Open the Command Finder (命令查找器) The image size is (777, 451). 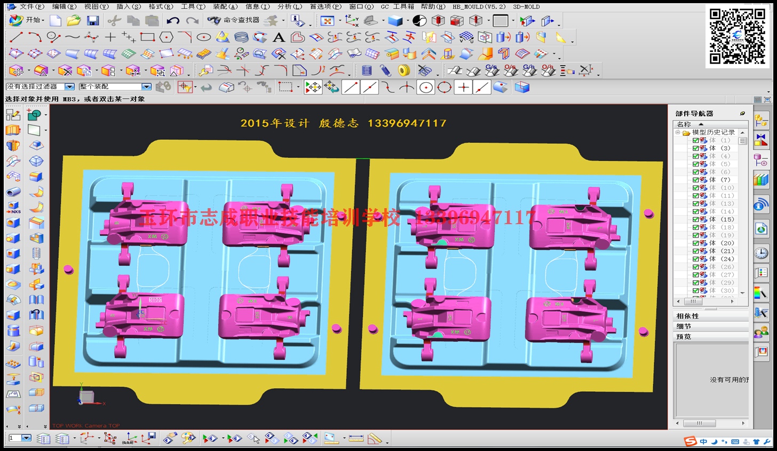click(233, 20)
